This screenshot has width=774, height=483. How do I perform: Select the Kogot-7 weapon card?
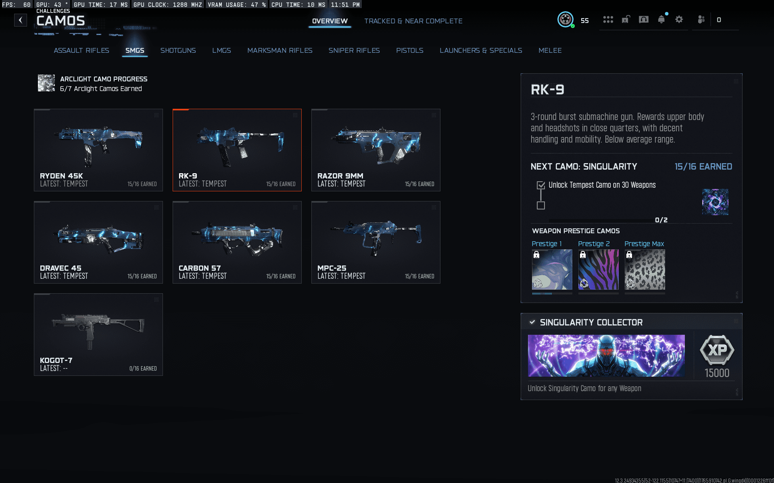pos(98,335)
